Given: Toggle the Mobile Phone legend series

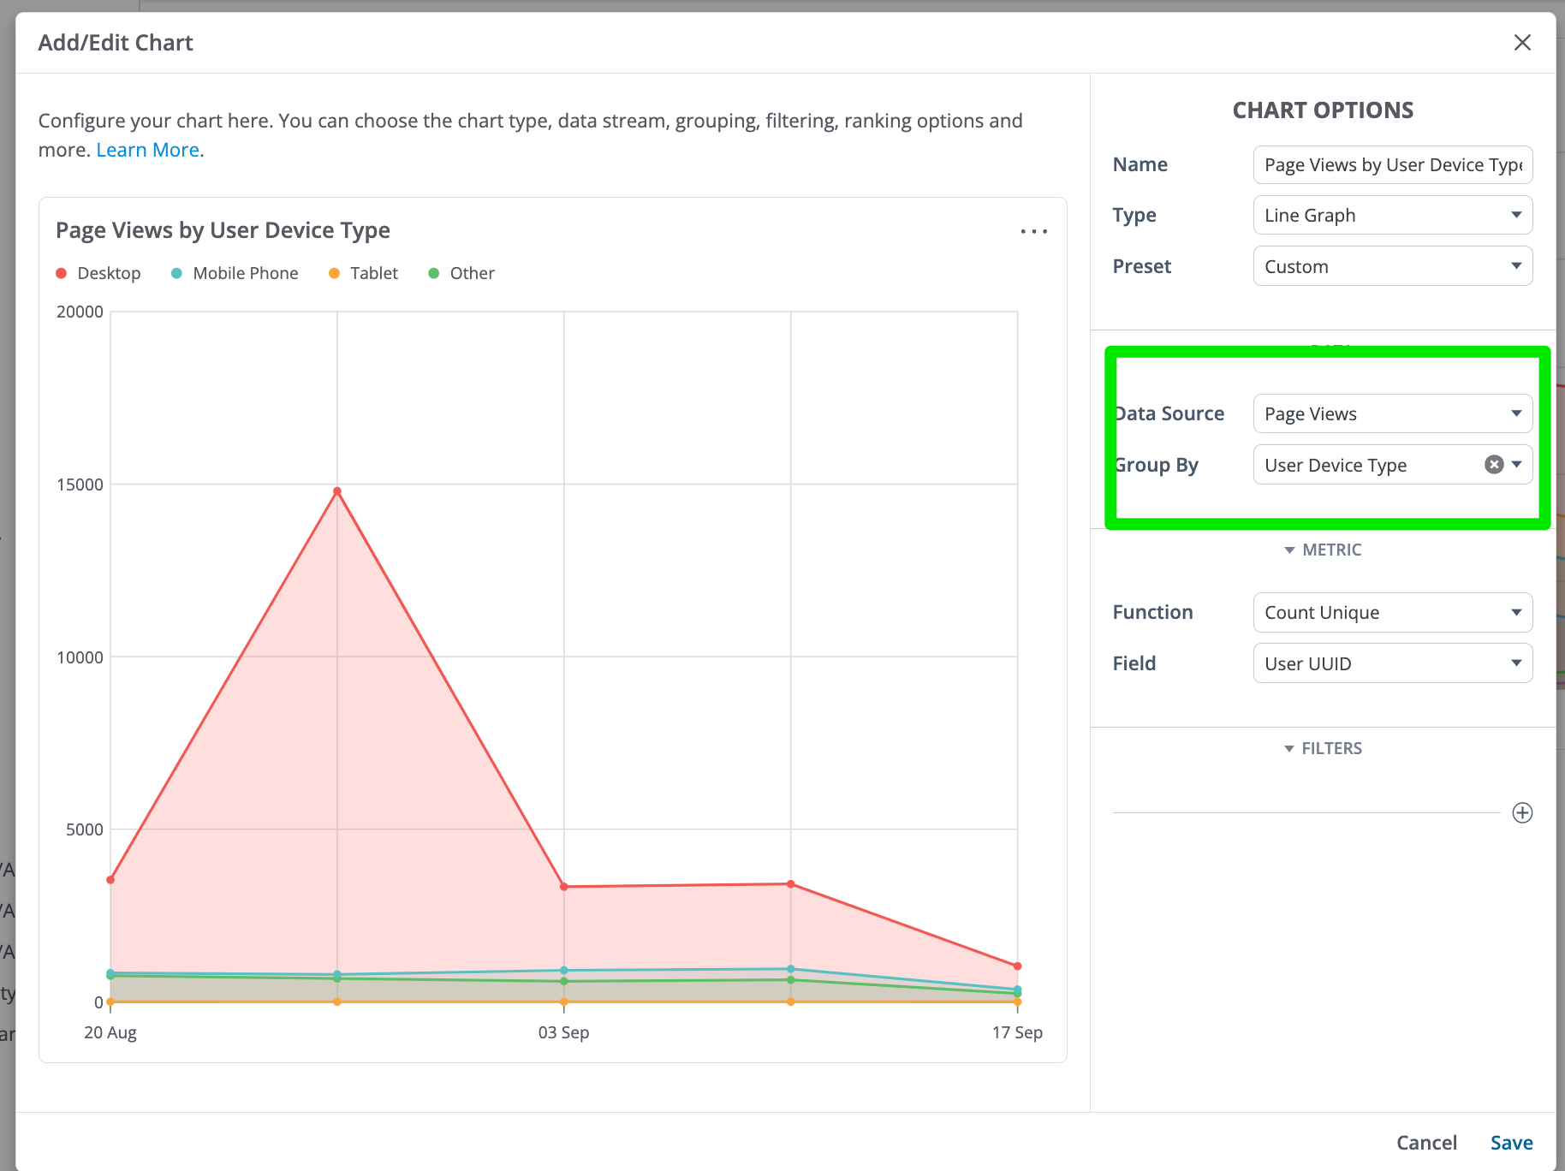Looking at the screenshot, I should pos(235,273).
